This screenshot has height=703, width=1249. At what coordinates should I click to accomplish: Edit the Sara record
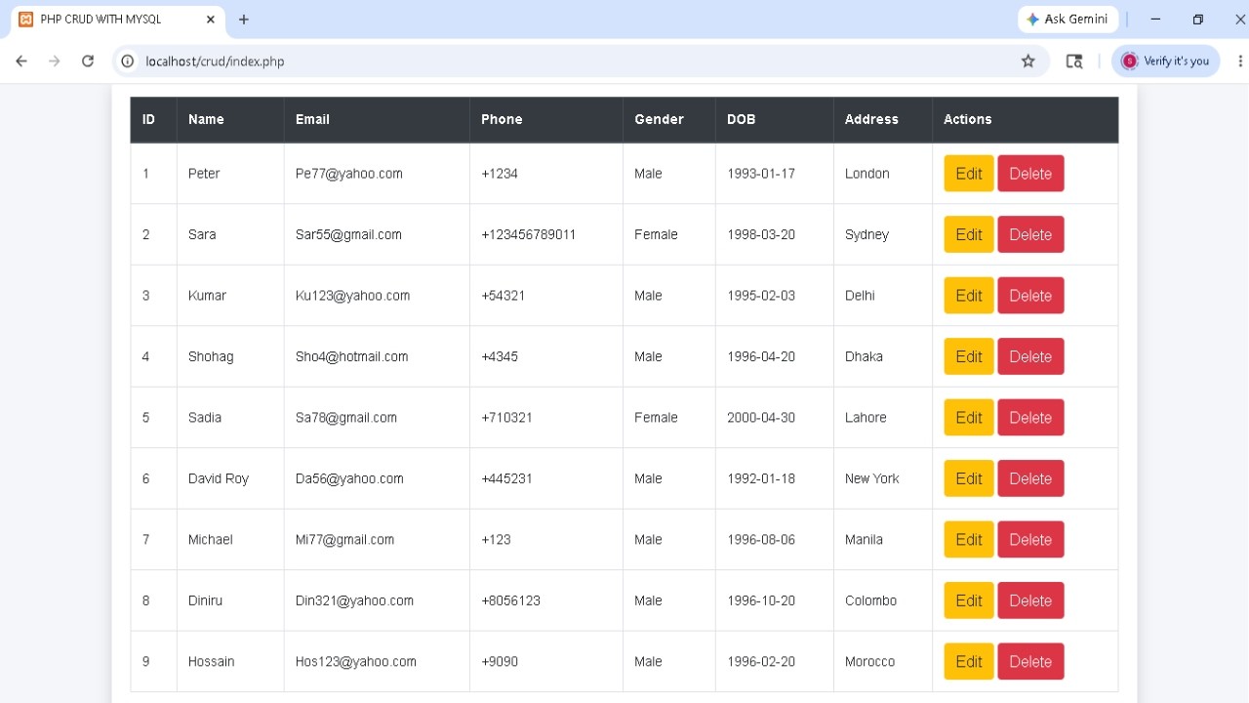click(969, 234)
